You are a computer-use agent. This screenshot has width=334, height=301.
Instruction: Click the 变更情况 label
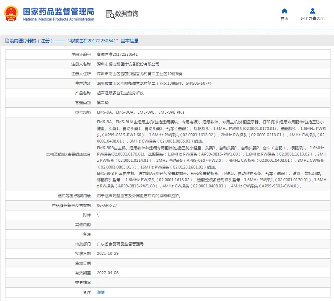pyautogui.click(x=83, y=283)
